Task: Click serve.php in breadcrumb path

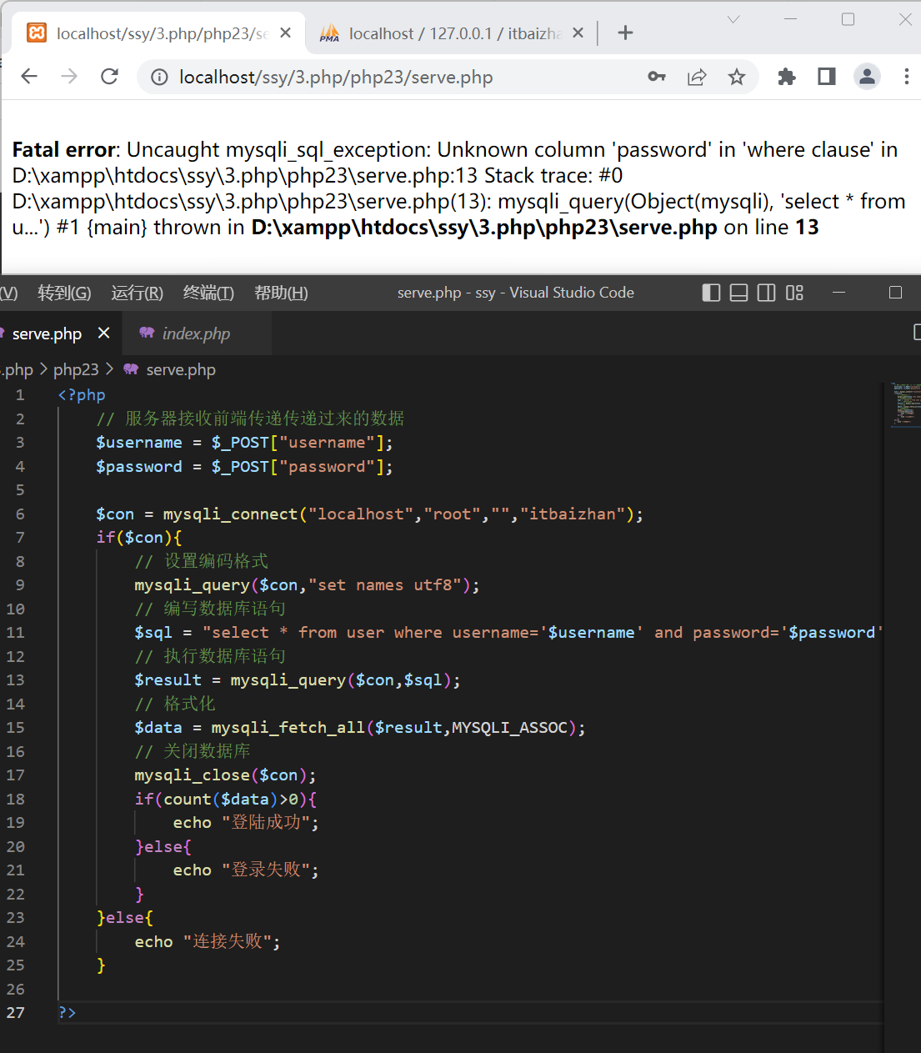Action: 181,369
